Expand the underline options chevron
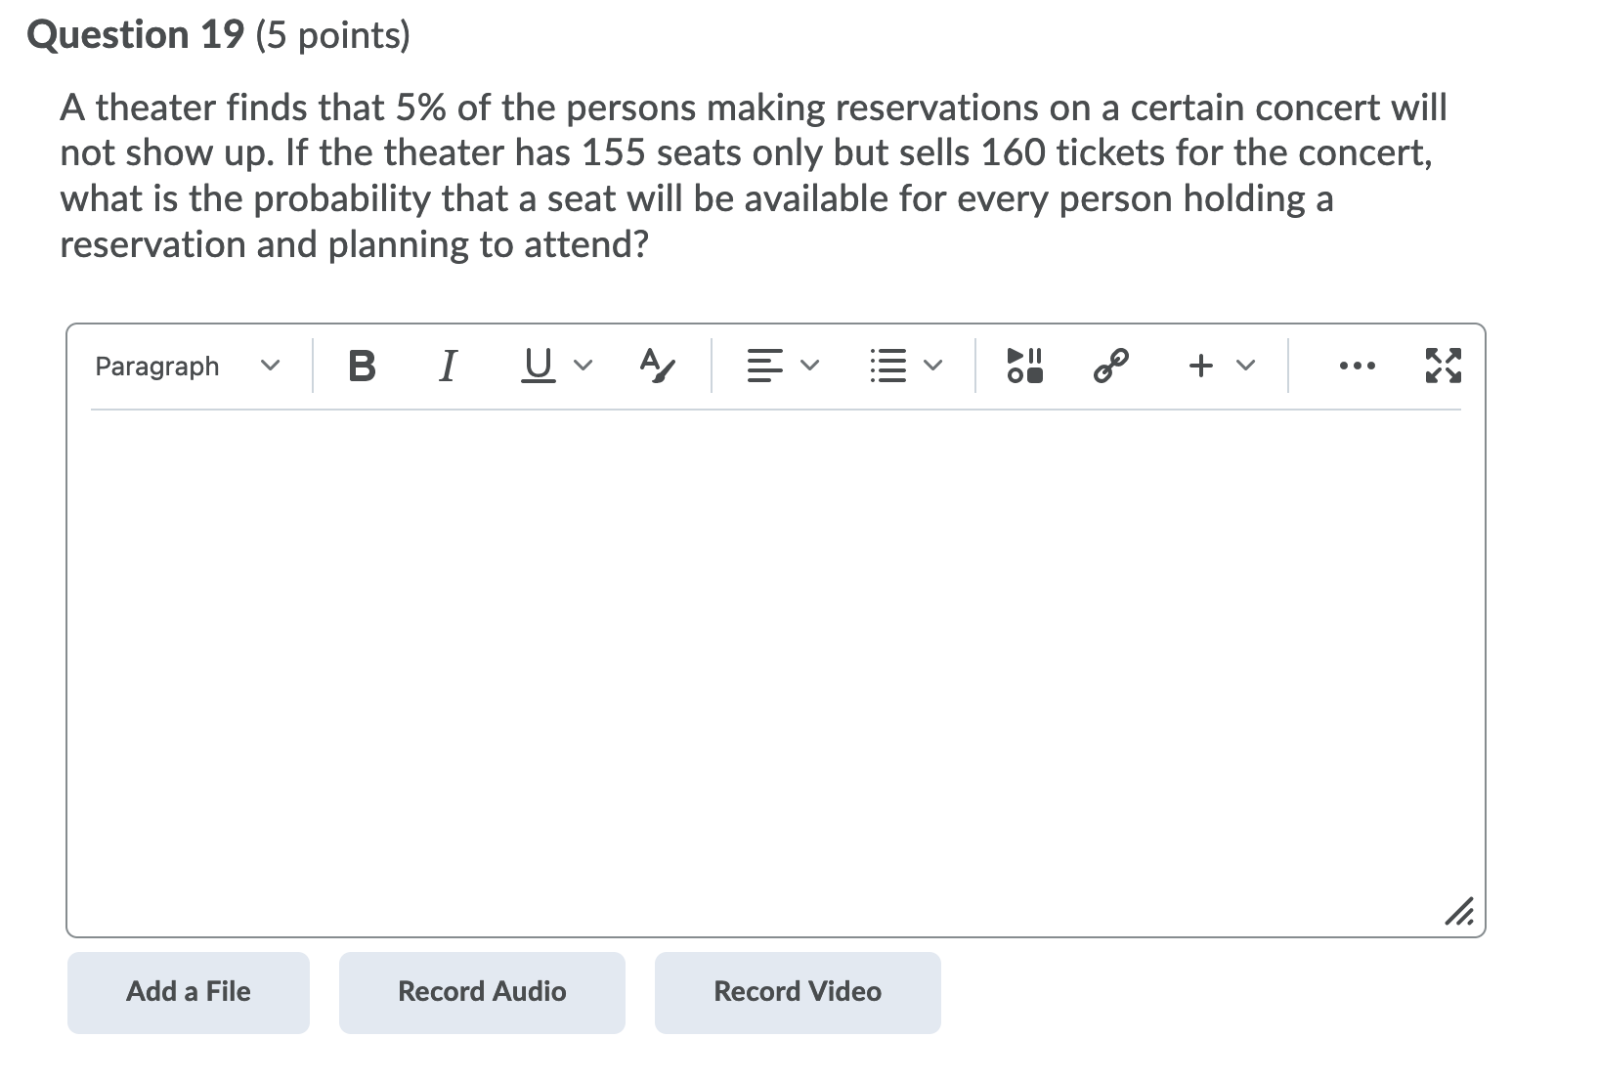Screen dimensions: 1599x1081 (x=583, y=366)
